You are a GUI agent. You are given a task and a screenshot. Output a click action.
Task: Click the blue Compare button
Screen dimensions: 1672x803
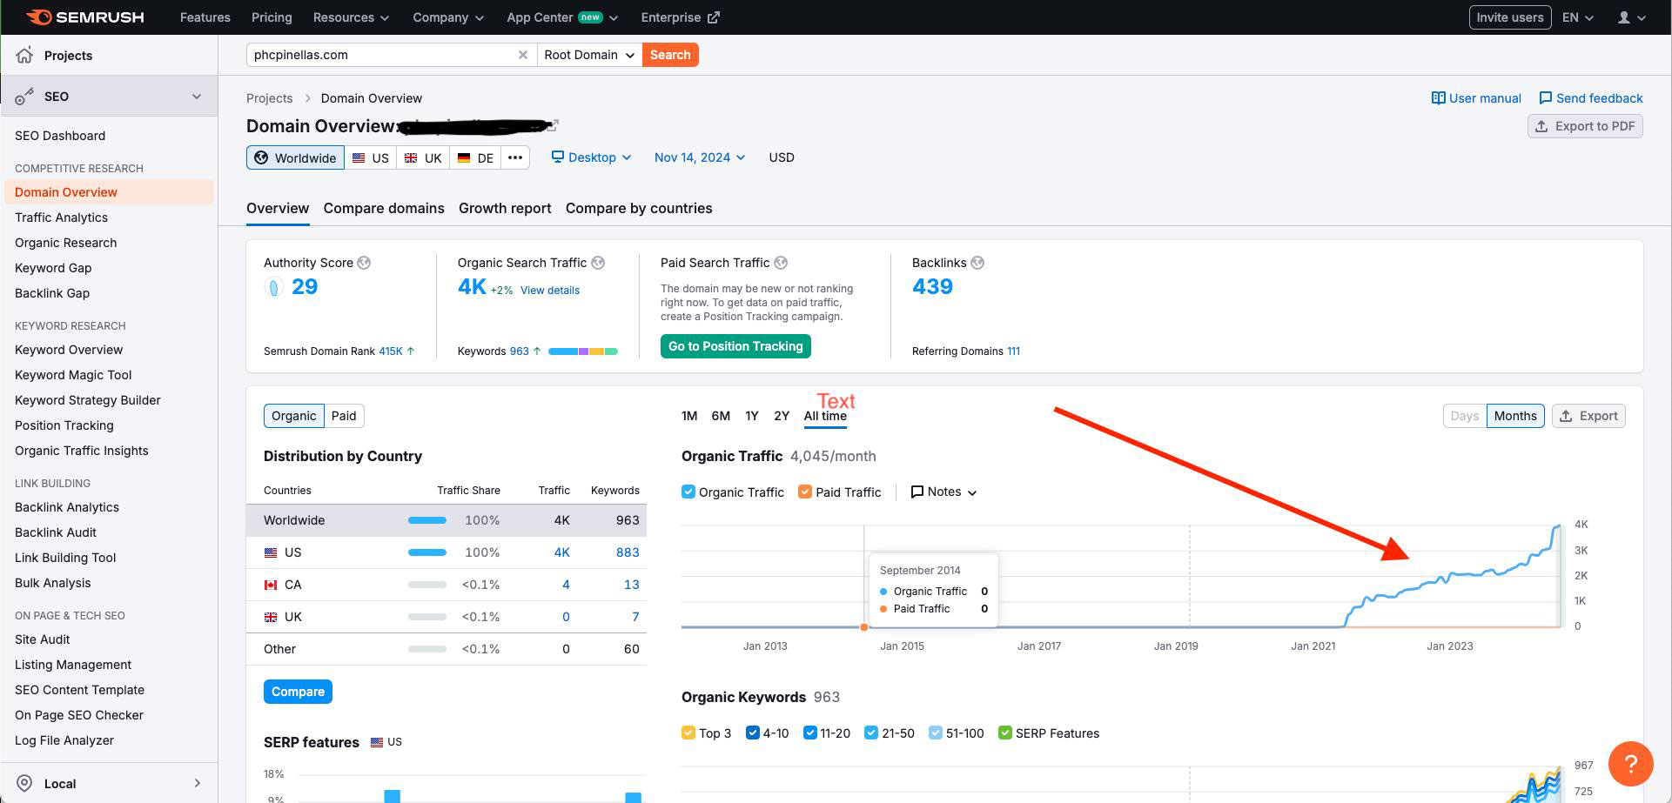[298, 692]
